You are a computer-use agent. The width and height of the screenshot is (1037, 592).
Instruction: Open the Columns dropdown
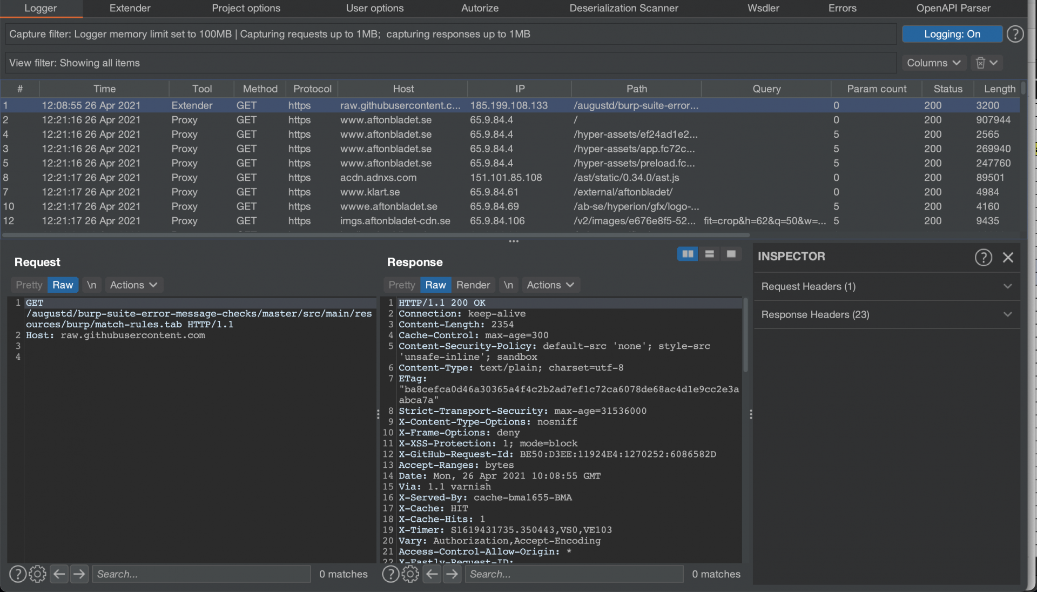coord(933,63)
